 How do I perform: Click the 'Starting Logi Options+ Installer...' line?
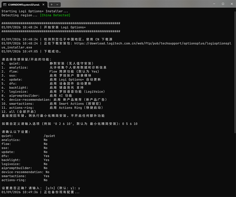tap(35, 11)
